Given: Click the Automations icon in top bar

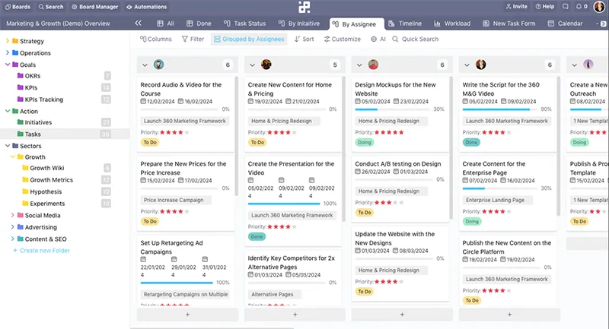Looking at the screenshot, I should (x=129, y=6).
